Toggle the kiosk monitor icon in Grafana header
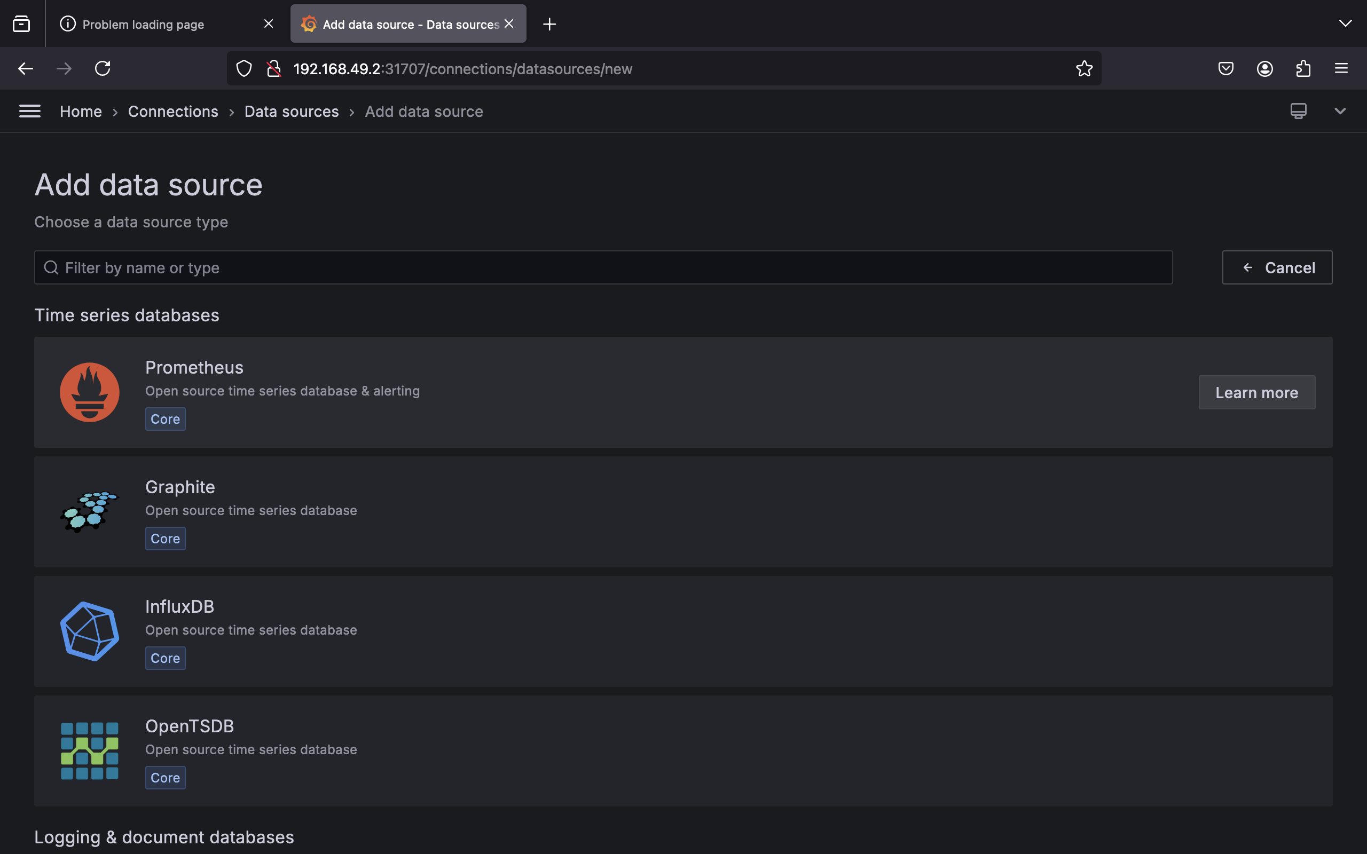 click(1298, 110)
